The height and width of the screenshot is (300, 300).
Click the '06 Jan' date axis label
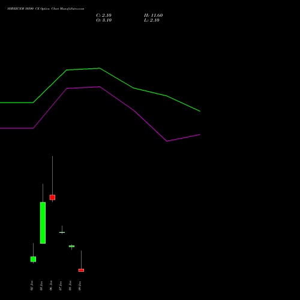(x=51, y=286)
